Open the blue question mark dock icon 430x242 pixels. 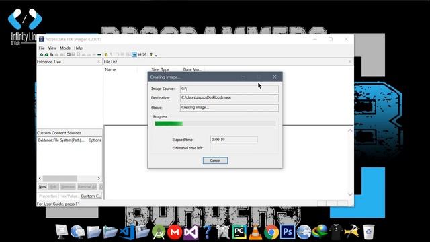click(207, 232)
